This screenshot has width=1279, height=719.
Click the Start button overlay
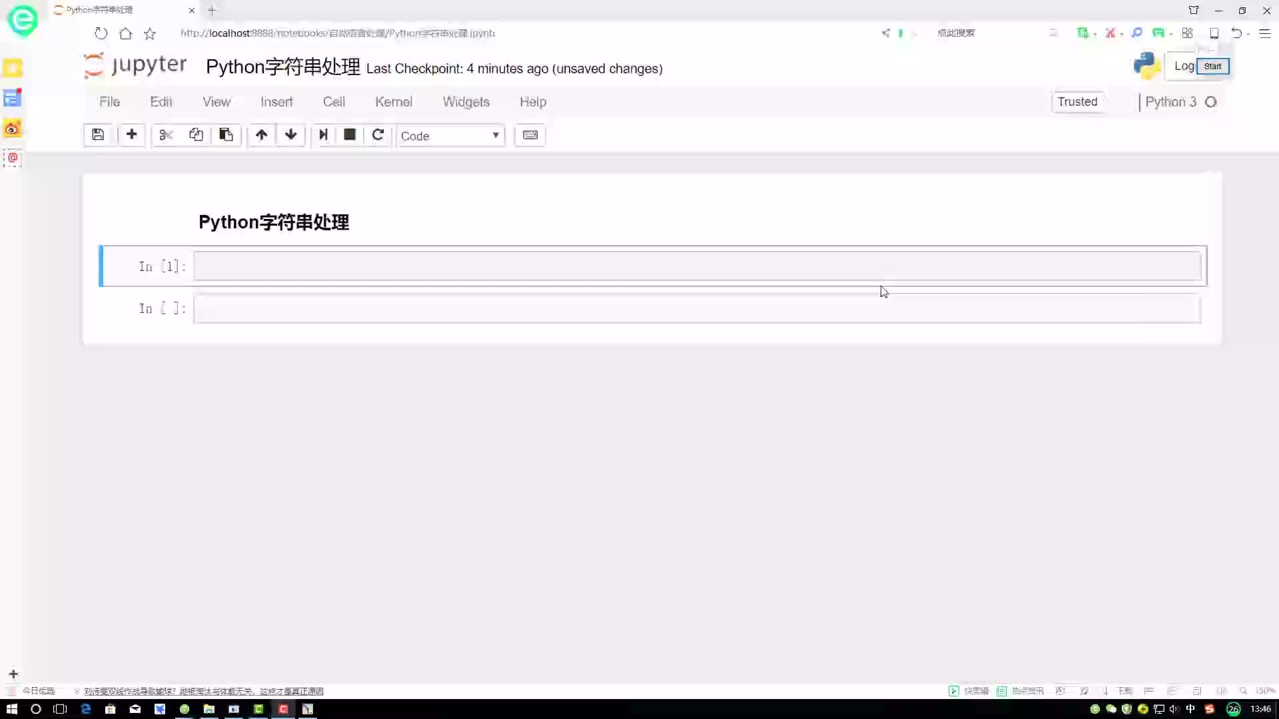1212,66
